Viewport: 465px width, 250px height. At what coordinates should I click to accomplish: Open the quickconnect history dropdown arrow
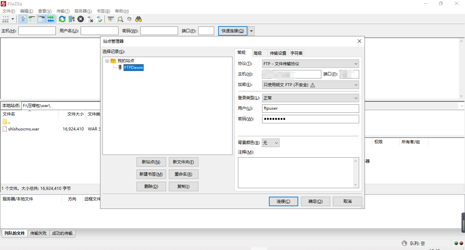251,31
